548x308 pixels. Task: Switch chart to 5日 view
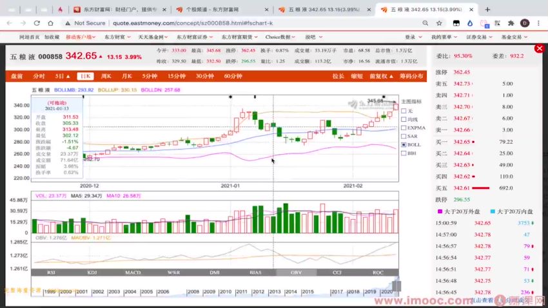[62, 76]
